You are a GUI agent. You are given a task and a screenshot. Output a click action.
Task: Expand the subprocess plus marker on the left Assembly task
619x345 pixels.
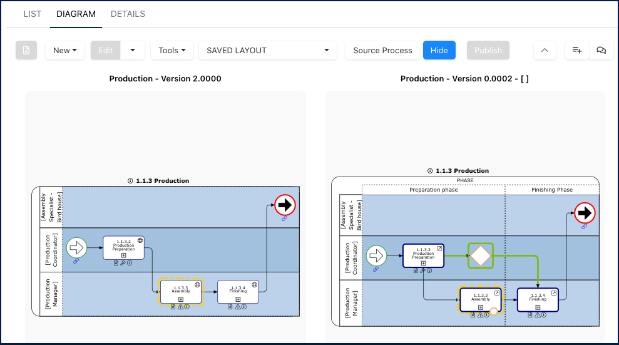tap(181, 299)
